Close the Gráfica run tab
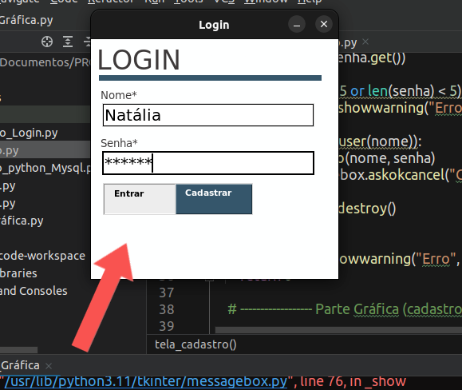Screen dimensions: 462x390 49,366
